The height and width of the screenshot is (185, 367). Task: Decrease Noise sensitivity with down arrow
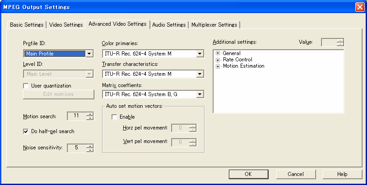tap(90, 150)
